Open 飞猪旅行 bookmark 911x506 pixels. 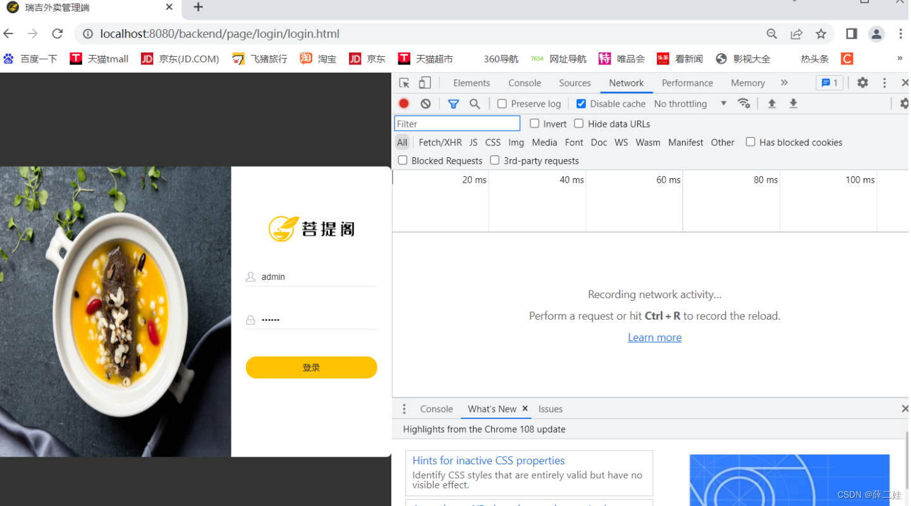[x=260, y=59]
